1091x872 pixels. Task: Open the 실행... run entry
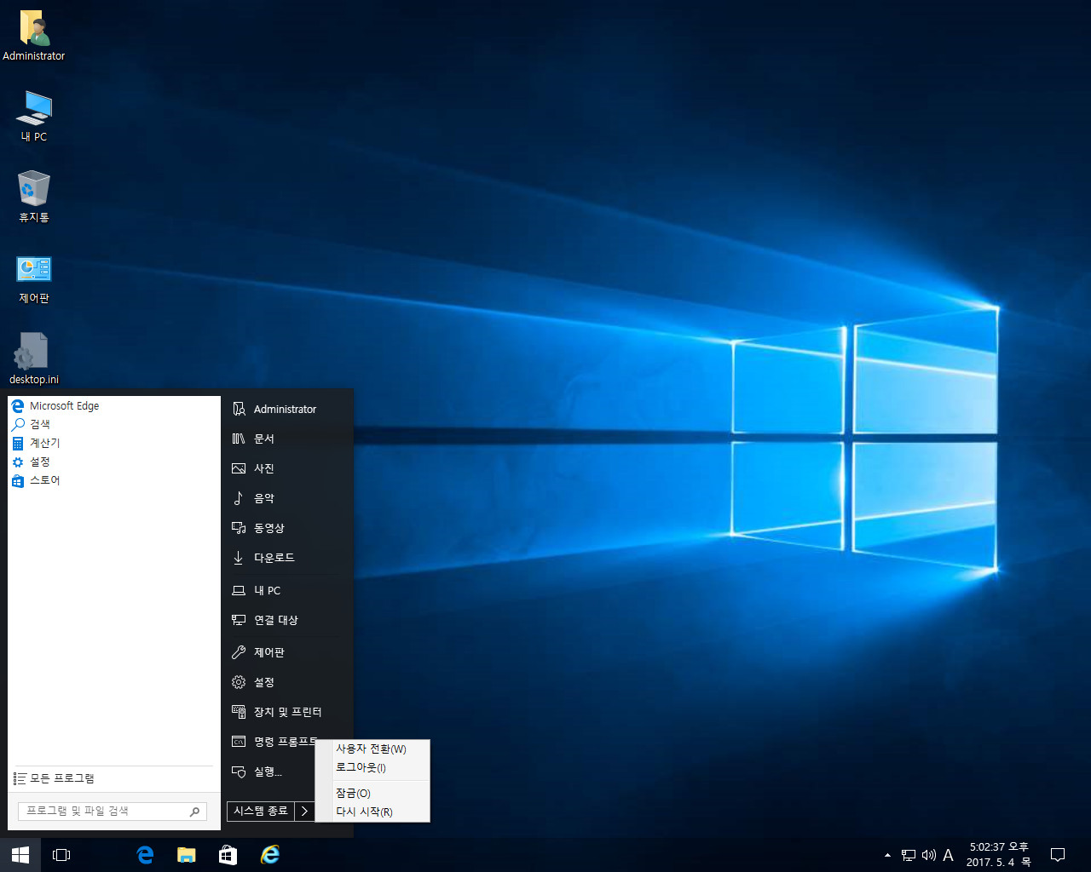[270, 772]
